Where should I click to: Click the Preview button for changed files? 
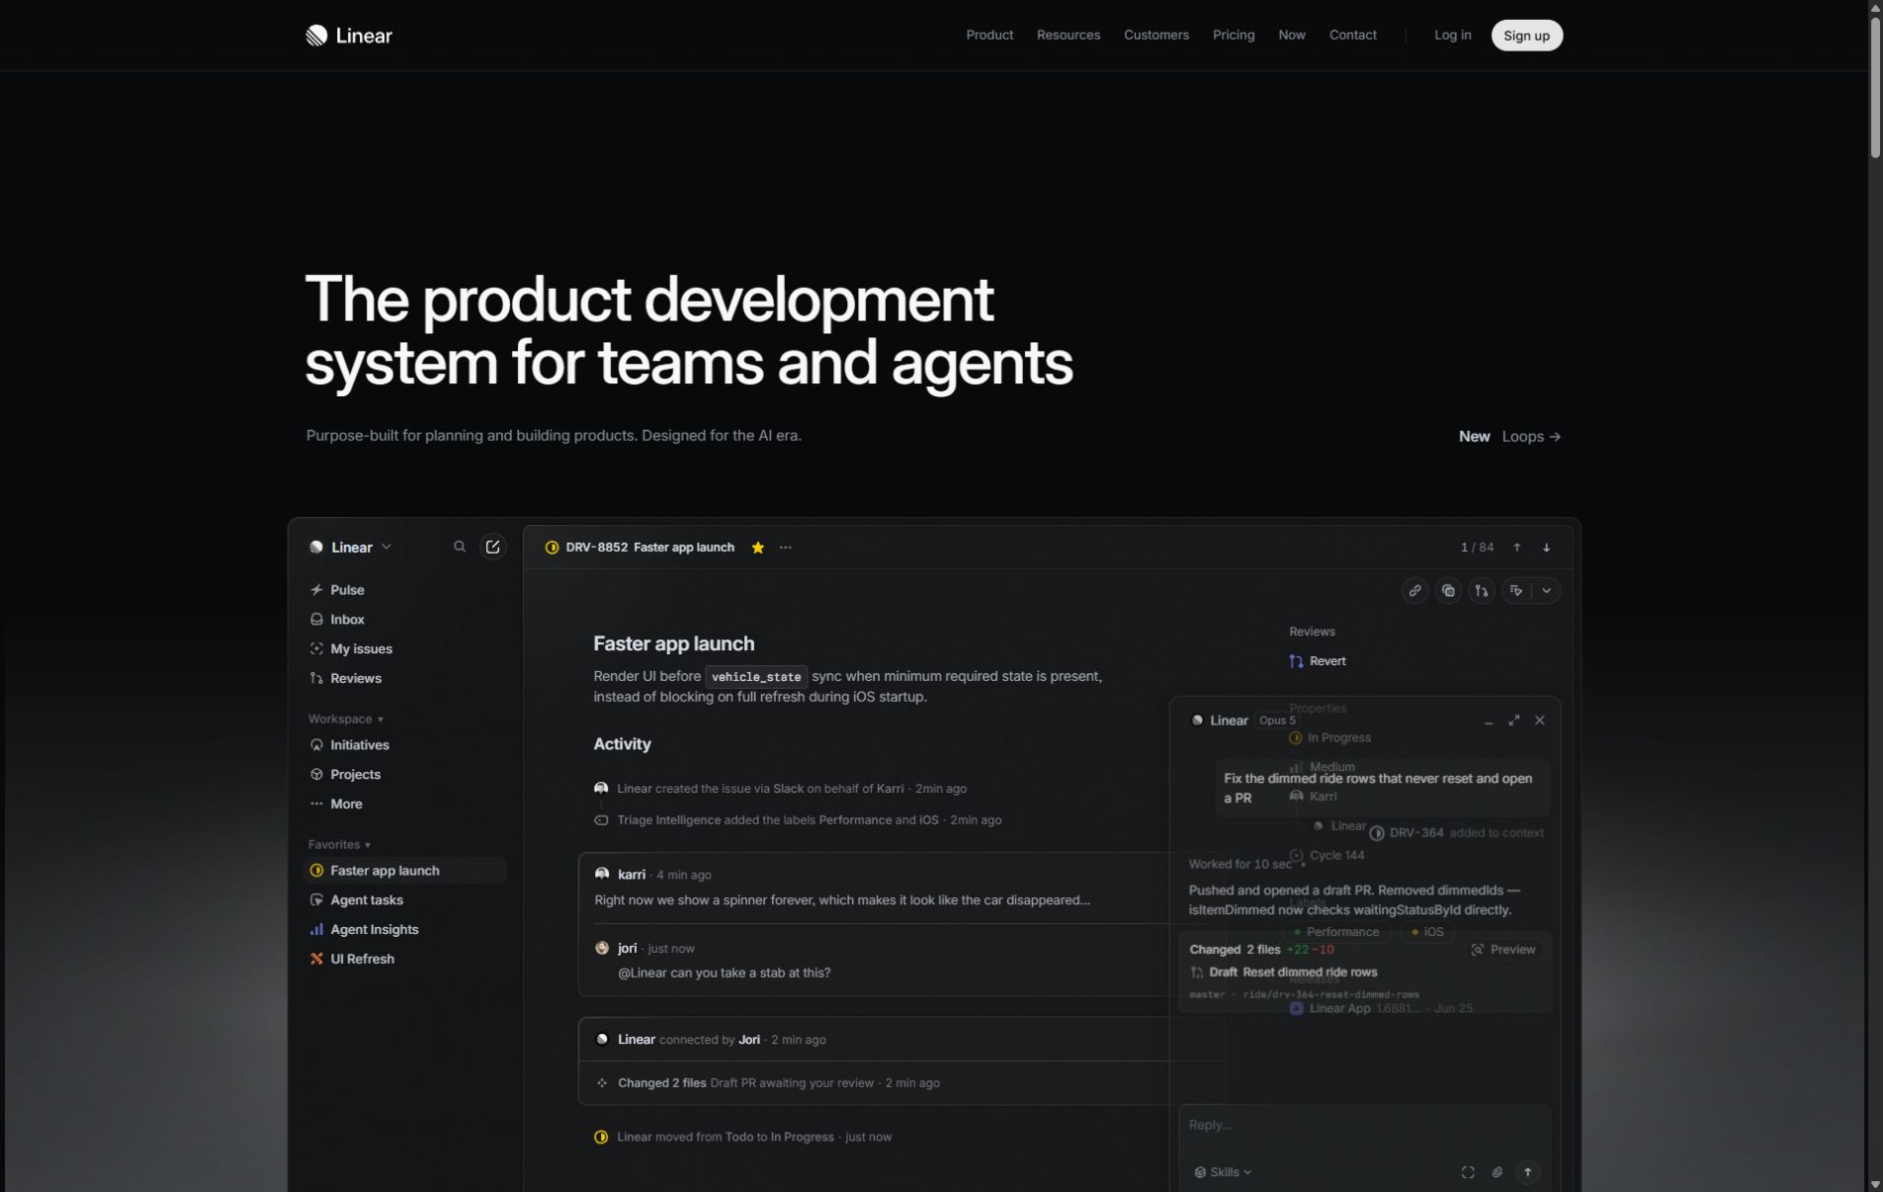(x=1503, y=950)
